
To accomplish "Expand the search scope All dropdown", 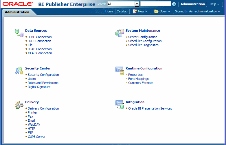I will pyautogui.click(x=137, y=4).
